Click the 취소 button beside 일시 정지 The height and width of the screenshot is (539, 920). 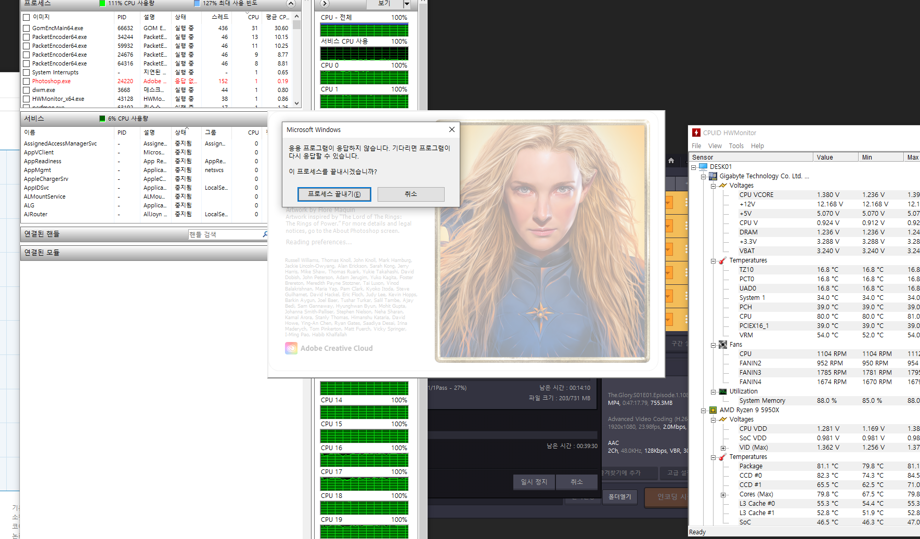point(576,482)
